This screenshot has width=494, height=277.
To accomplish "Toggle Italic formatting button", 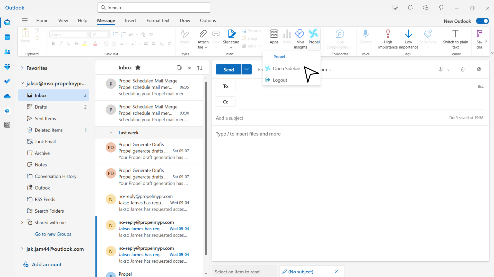I will (x=61, y=44).
